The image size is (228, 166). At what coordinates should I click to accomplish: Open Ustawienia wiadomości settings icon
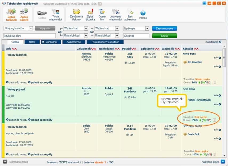[x=115, y=15]
